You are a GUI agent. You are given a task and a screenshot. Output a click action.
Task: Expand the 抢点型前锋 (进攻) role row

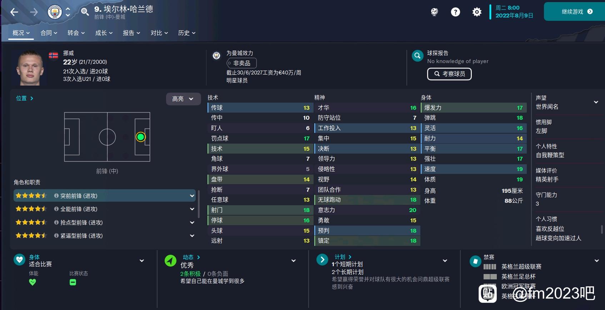pos(192,222)
